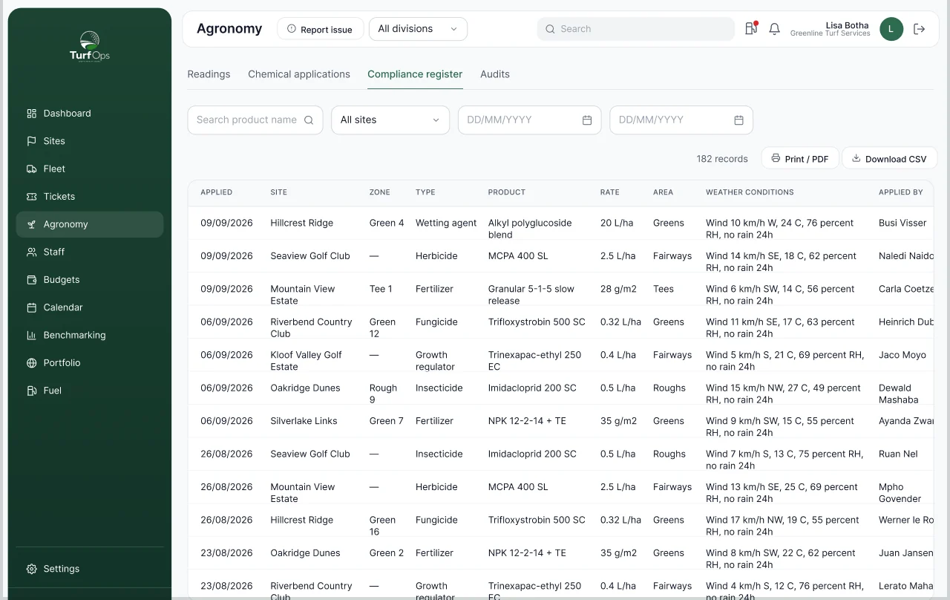Click the Lisa Botha avatar

tap(891, 29)
